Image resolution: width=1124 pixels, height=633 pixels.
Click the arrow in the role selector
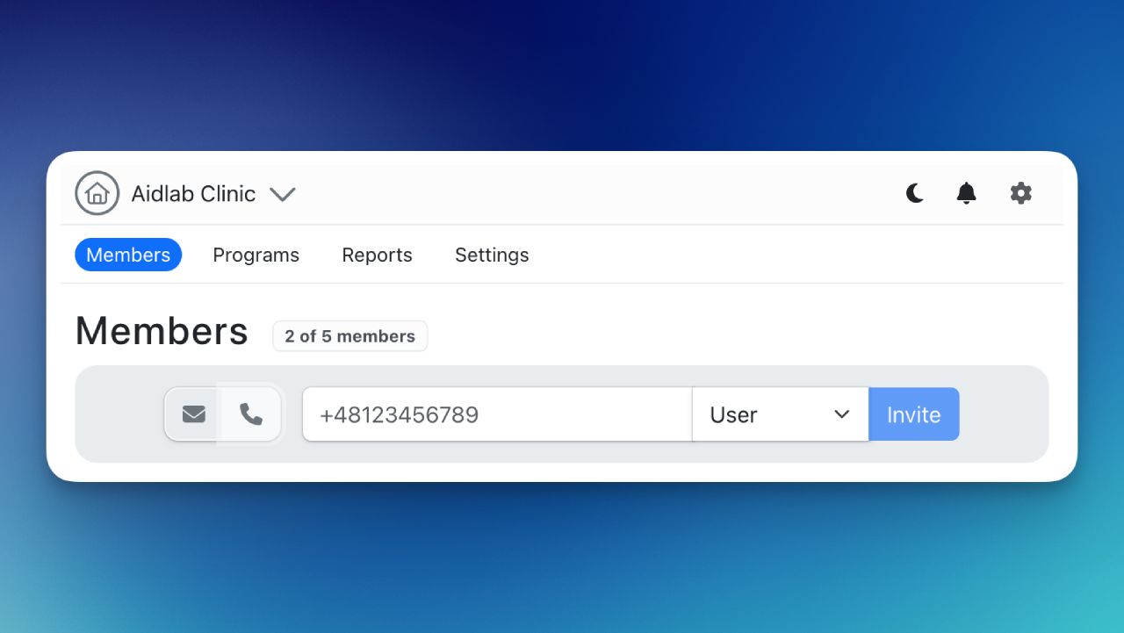pyautogui.click(x=841, y=414)
